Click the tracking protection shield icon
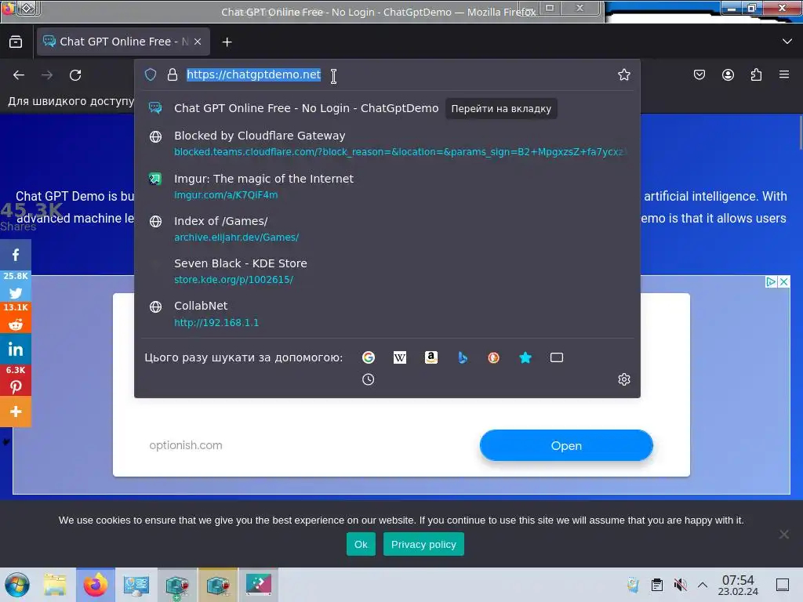 click(x=151, y=74)
